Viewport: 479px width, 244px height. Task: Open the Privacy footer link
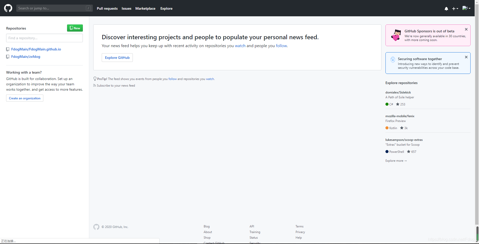[x=300, y=232]
